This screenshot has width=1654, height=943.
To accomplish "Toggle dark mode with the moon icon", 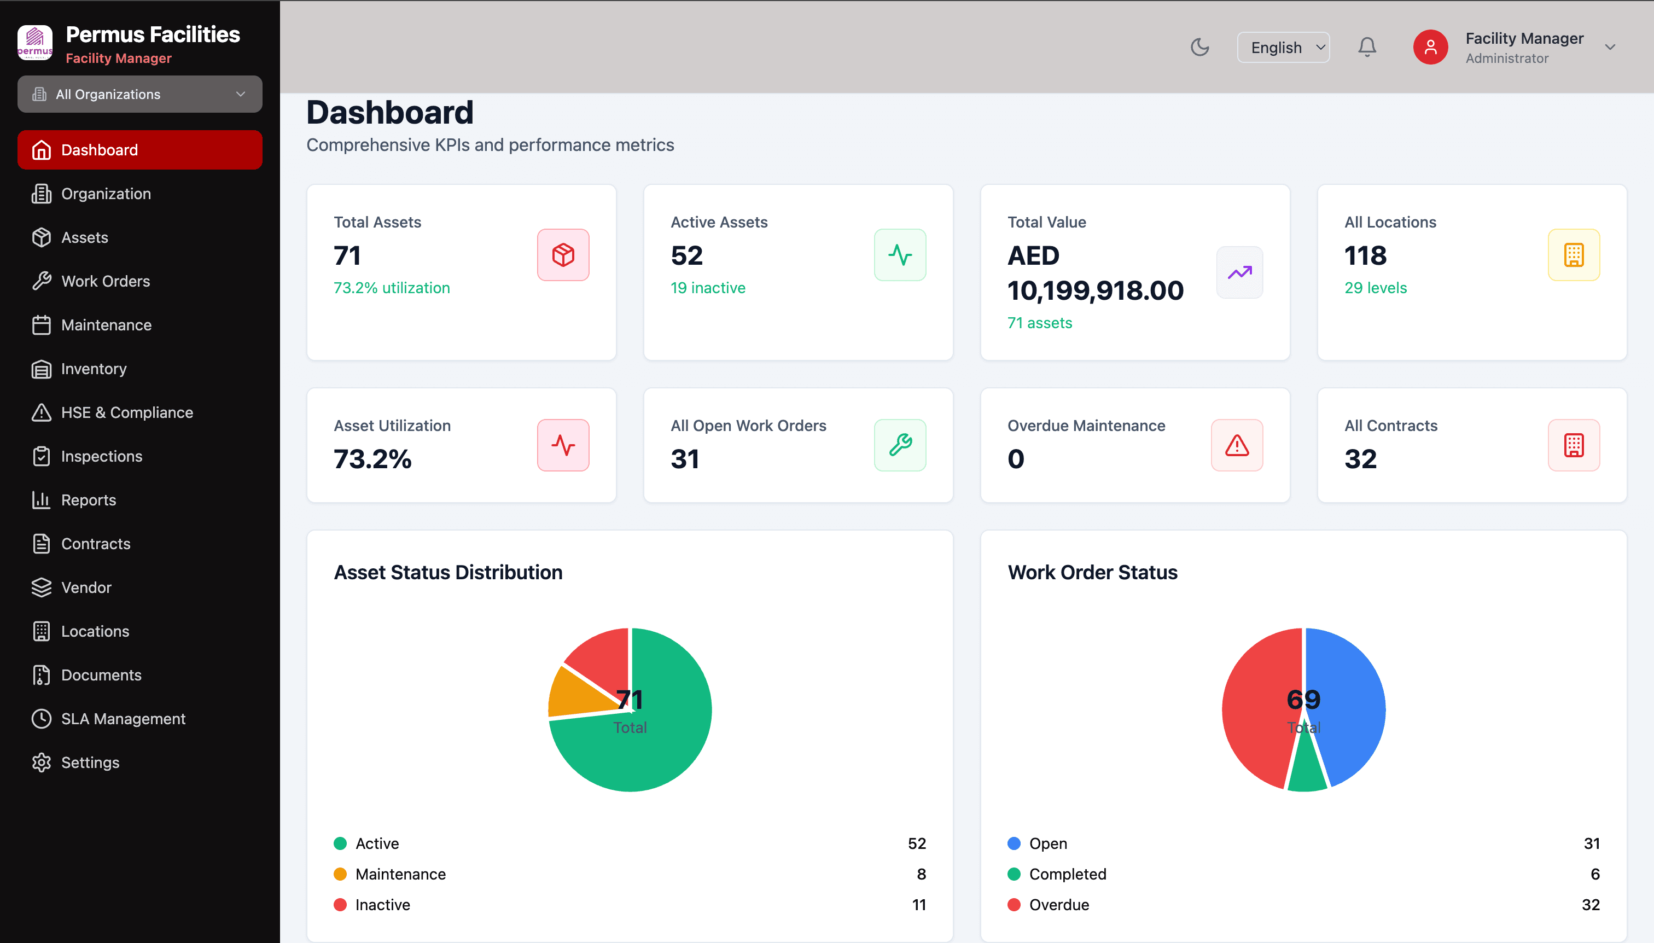I will click(1200, 46).
